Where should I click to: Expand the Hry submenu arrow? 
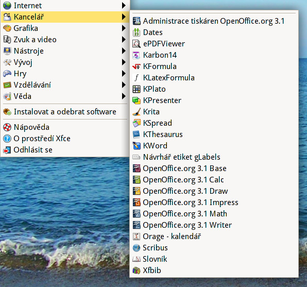click(x=124, y=74)
